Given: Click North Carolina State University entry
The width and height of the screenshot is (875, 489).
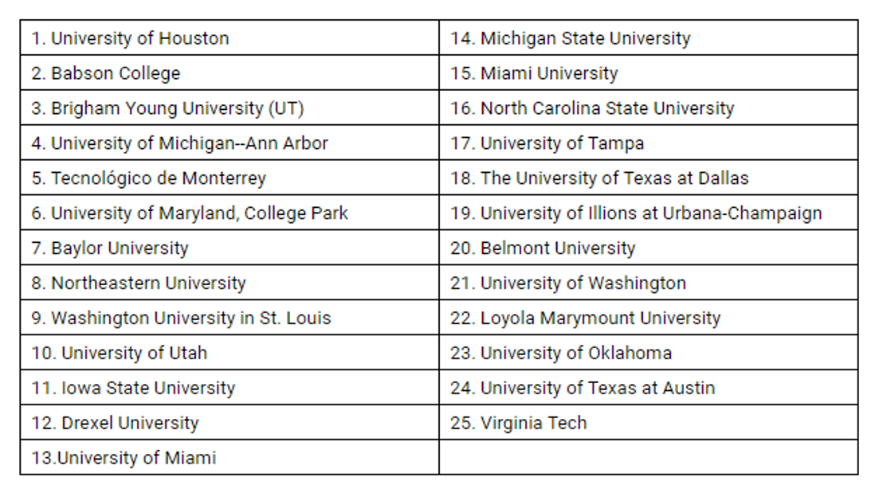Looking at the screenshot, I should click(x=591, y=108).
